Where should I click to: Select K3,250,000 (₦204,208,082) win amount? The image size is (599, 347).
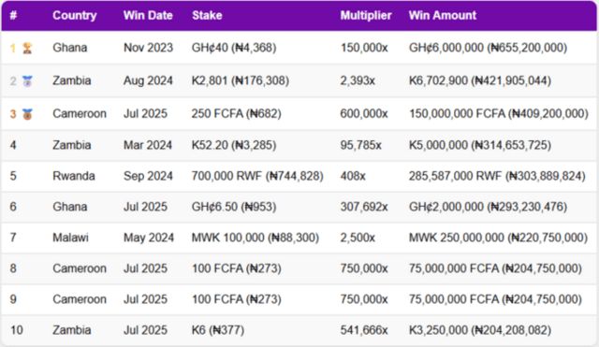[x=480, y=330]
